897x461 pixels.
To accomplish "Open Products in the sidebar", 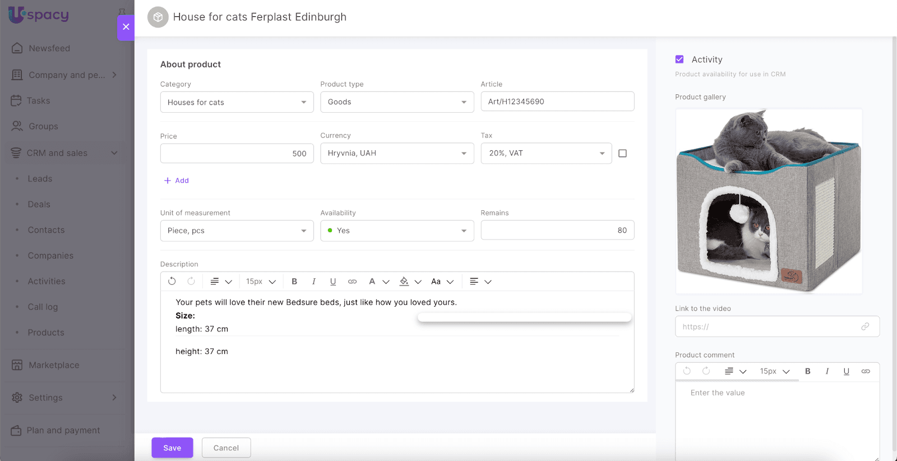I will coord(46,333).
